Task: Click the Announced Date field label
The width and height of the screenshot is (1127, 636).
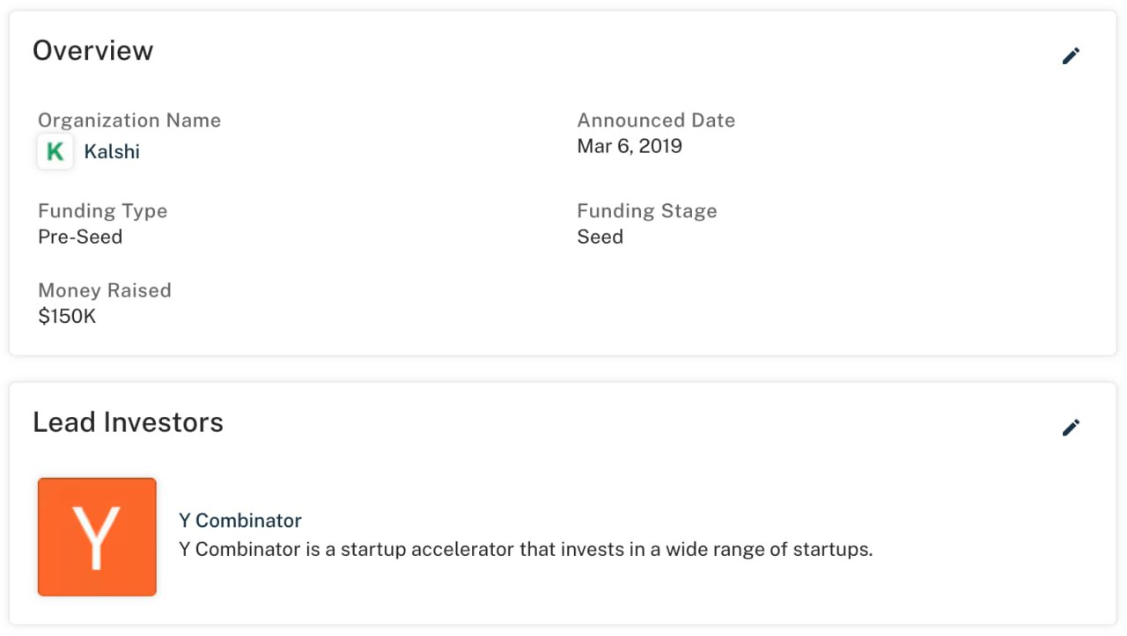Action: 655,121
